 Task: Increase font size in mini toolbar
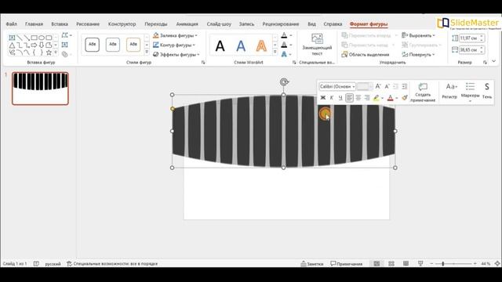click(378, 87)
